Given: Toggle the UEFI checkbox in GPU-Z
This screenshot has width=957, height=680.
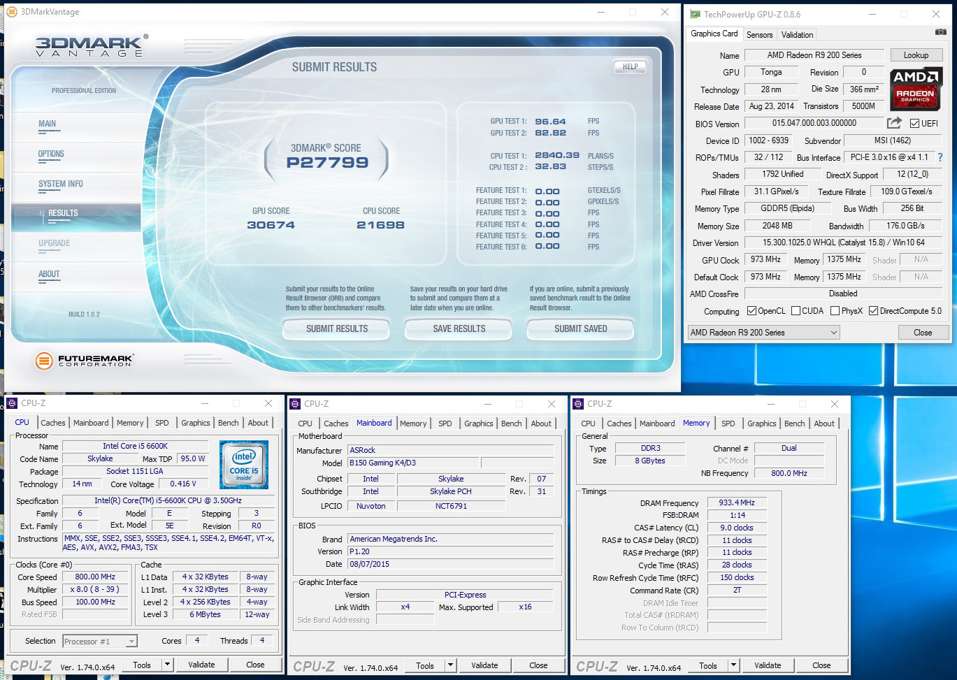Looking at the screenshot, I should pos(914,124).
